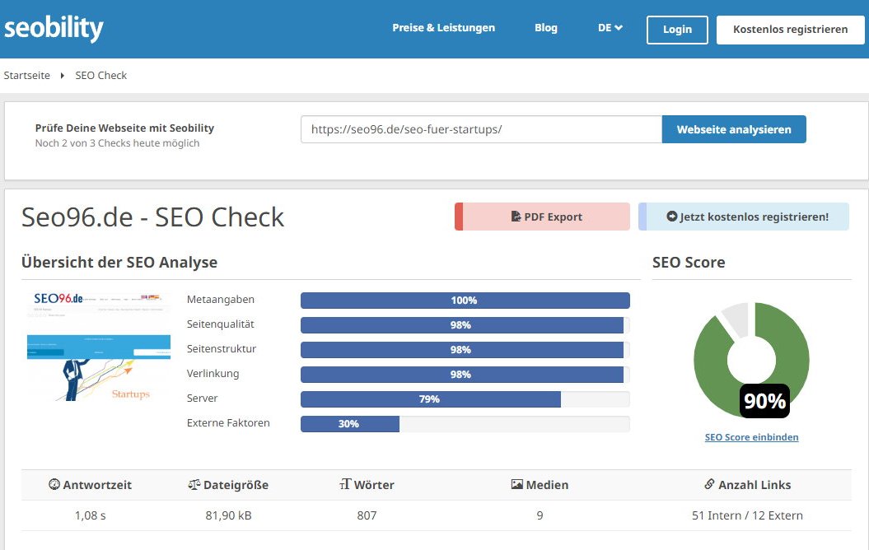Click the Anzahl Links chain icon
Viewport: 869px width, 550px height.
709,485
